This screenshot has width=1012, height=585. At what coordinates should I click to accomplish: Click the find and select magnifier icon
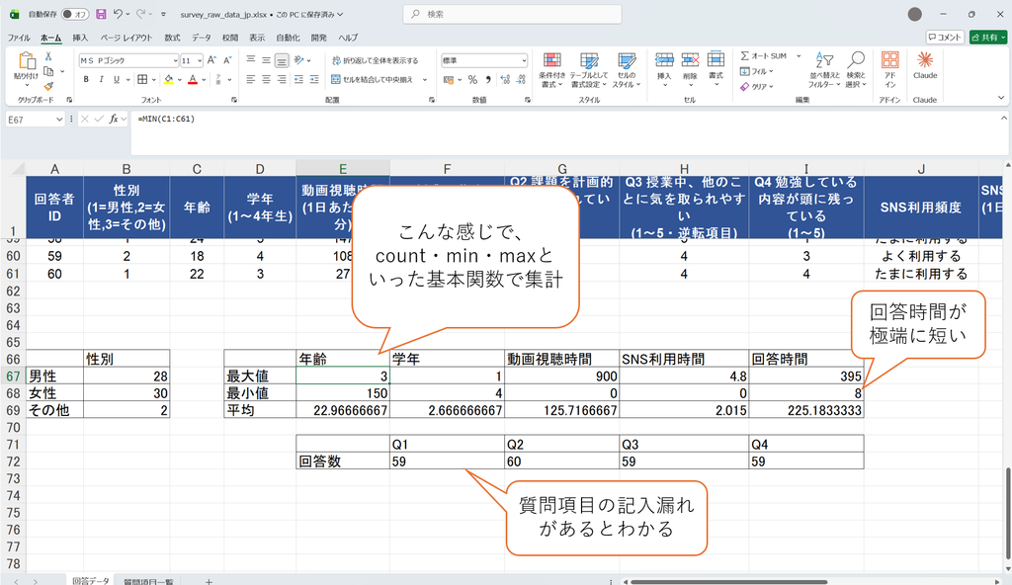pyautogui.click(x=856, y=60)
